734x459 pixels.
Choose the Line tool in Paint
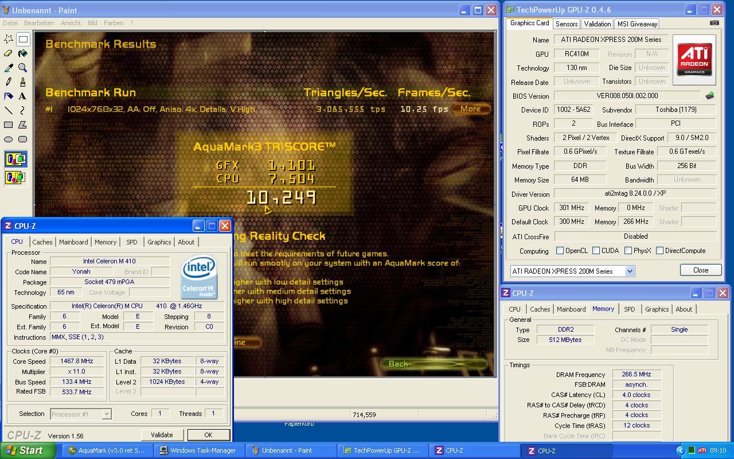tap(9, 111)
